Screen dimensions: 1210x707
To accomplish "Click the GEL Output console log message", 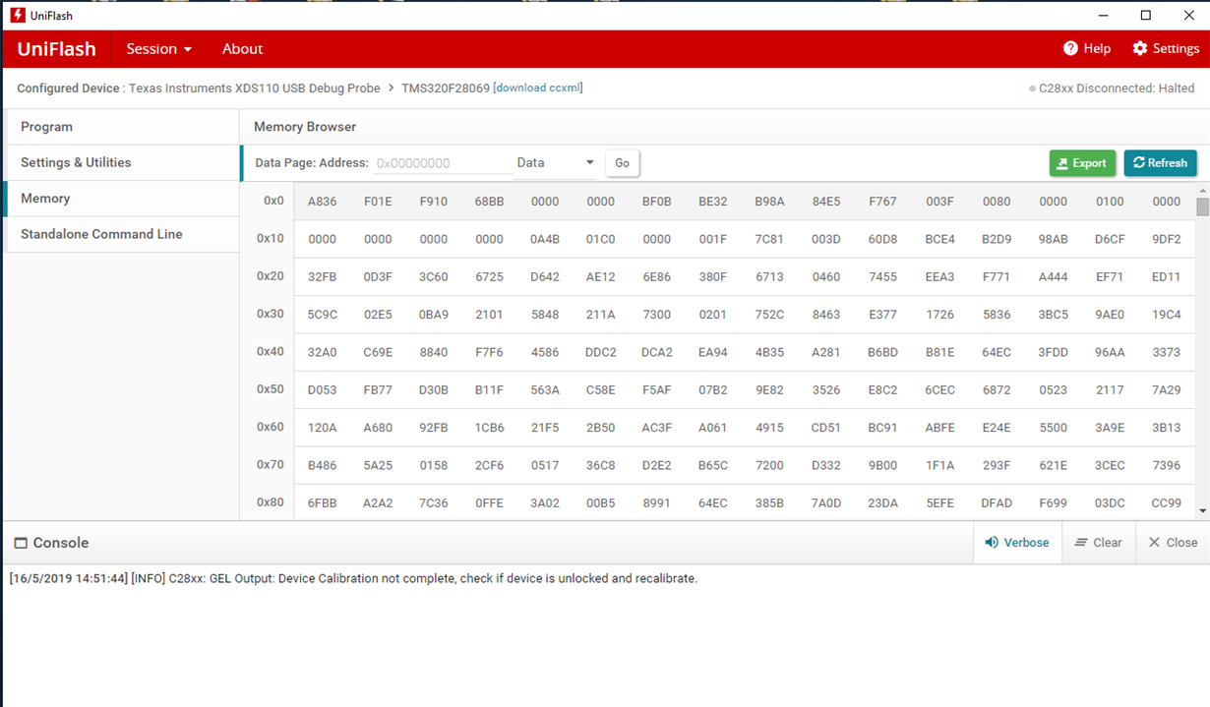I will coord(353,578).
